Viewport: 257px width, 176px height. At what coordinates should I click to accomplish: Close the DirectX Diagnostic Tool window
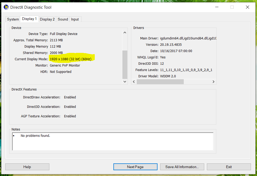coord(247,7)
